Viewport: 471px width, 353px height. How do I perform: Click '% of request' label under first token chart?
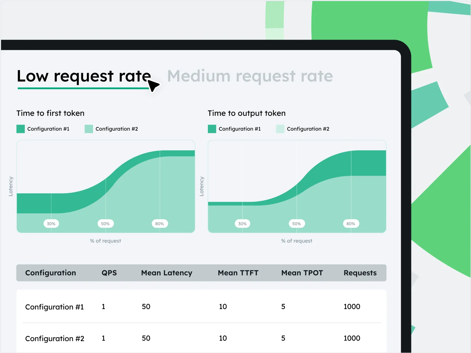tap(106, 241)
